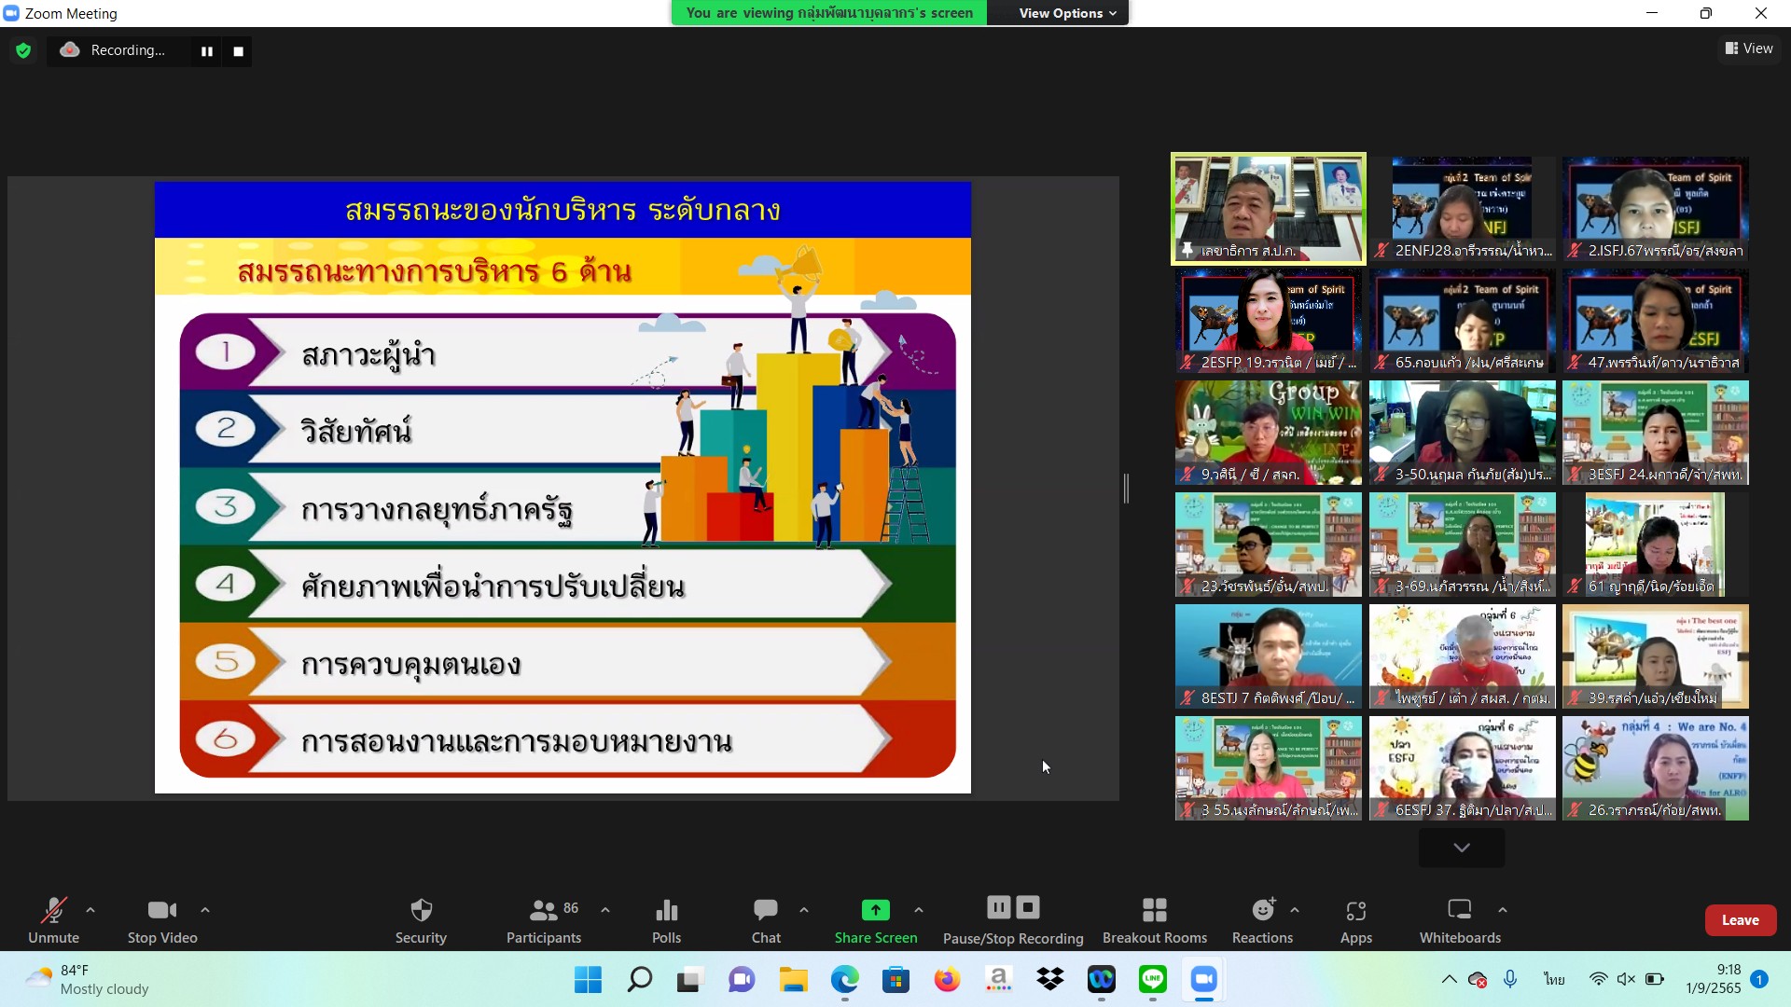1791x1007 pixels.
Task: Open the Participants panel
Action: tap(543, 918)
